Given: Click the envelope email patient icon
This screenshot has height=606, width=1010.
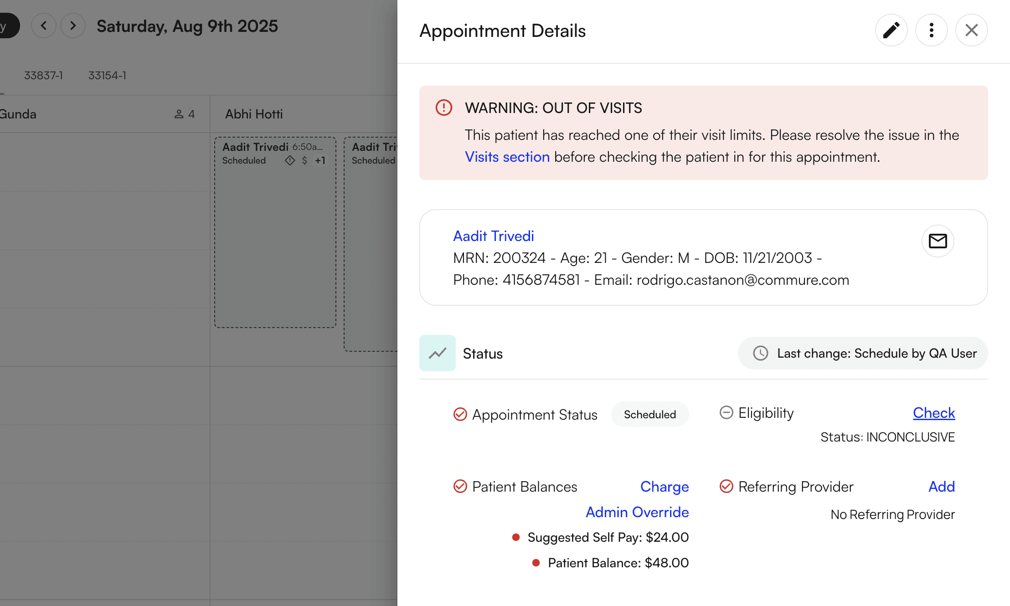Looking at the screenshot, I should coord(938,241).
